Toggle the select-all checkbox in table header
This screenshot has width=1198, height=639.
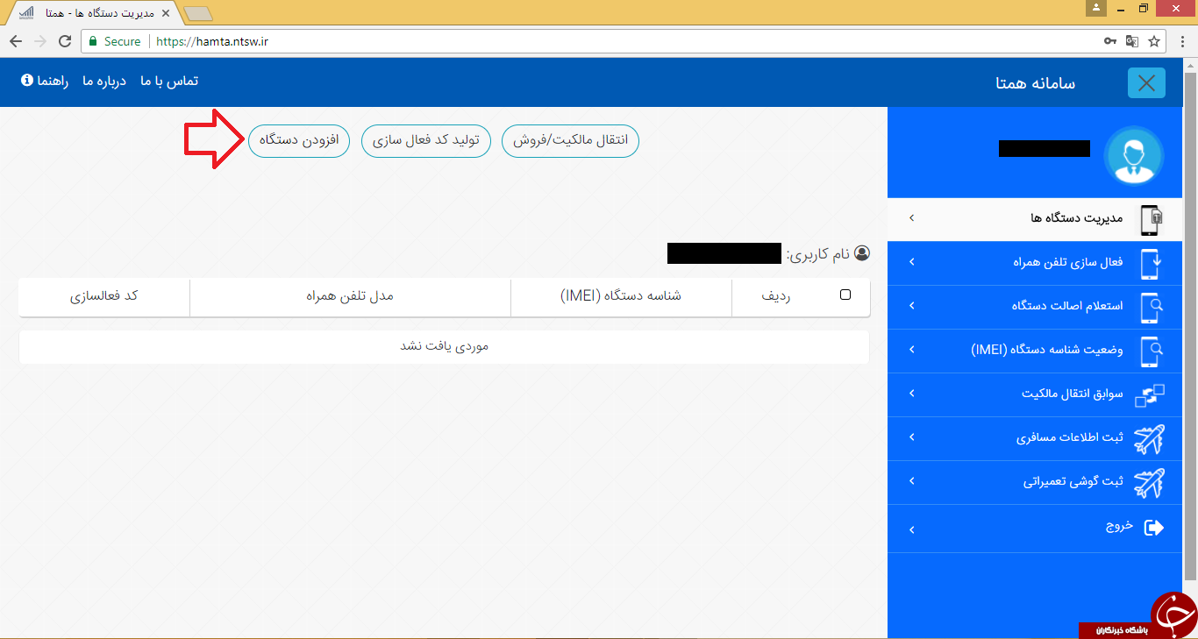coord(845,295)
